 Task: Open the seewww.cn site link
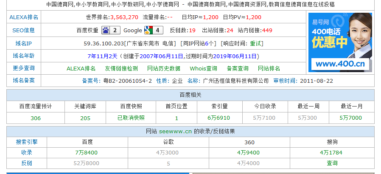(175, 132)
